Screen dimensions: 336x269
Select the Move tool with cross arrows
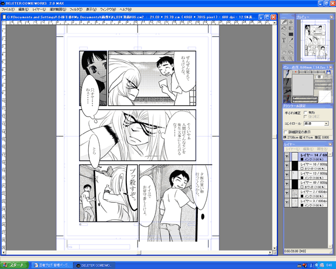tap(291, 22)
